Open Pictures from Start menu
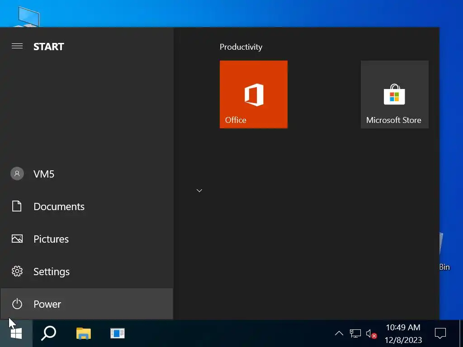 coord(86,239)
